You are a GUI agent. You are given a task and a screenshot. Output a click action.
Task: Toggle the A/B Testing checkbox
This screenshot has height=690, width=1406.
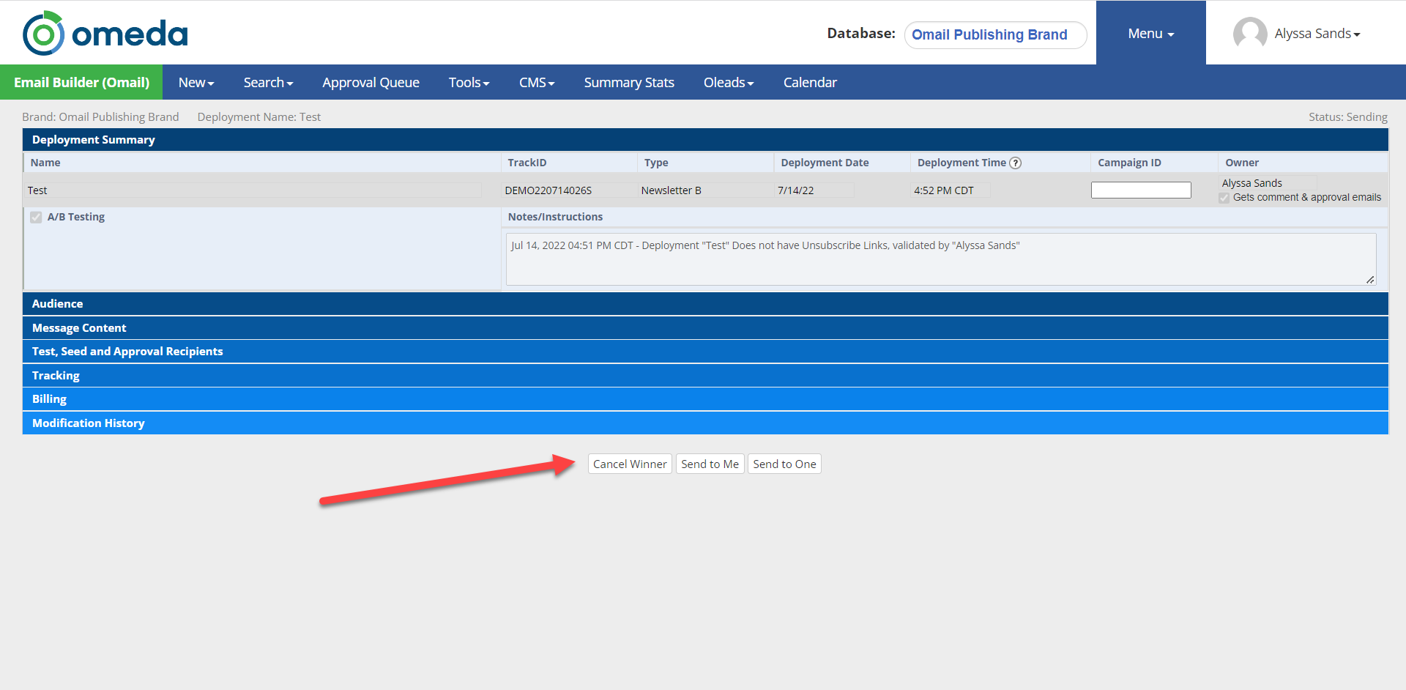point(36,218)
